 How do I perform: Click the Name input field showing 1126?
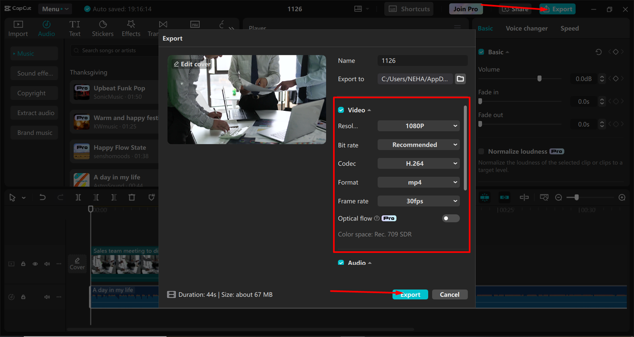[x=422, y=60]
